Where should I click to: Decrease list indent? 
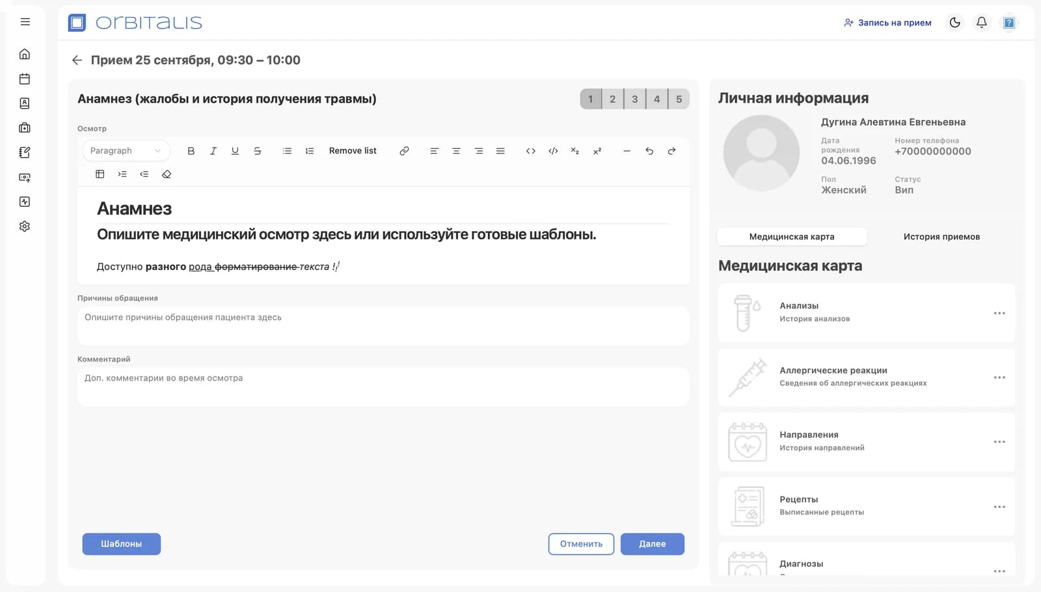tap(144, 174)
